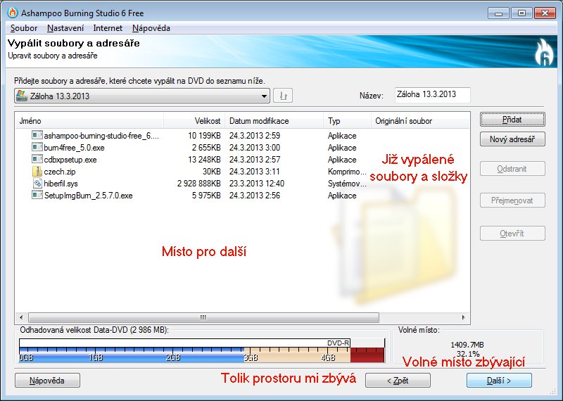563x401 pixels.
Task: Minimize the Ashampoo Burning Studio window
Action: [498, 13]
